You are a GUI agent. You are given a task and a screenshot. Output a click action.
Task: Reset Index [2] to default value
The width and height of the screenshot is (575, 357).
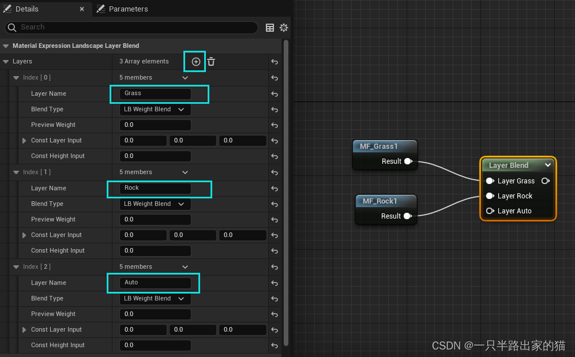click(275, 267)
